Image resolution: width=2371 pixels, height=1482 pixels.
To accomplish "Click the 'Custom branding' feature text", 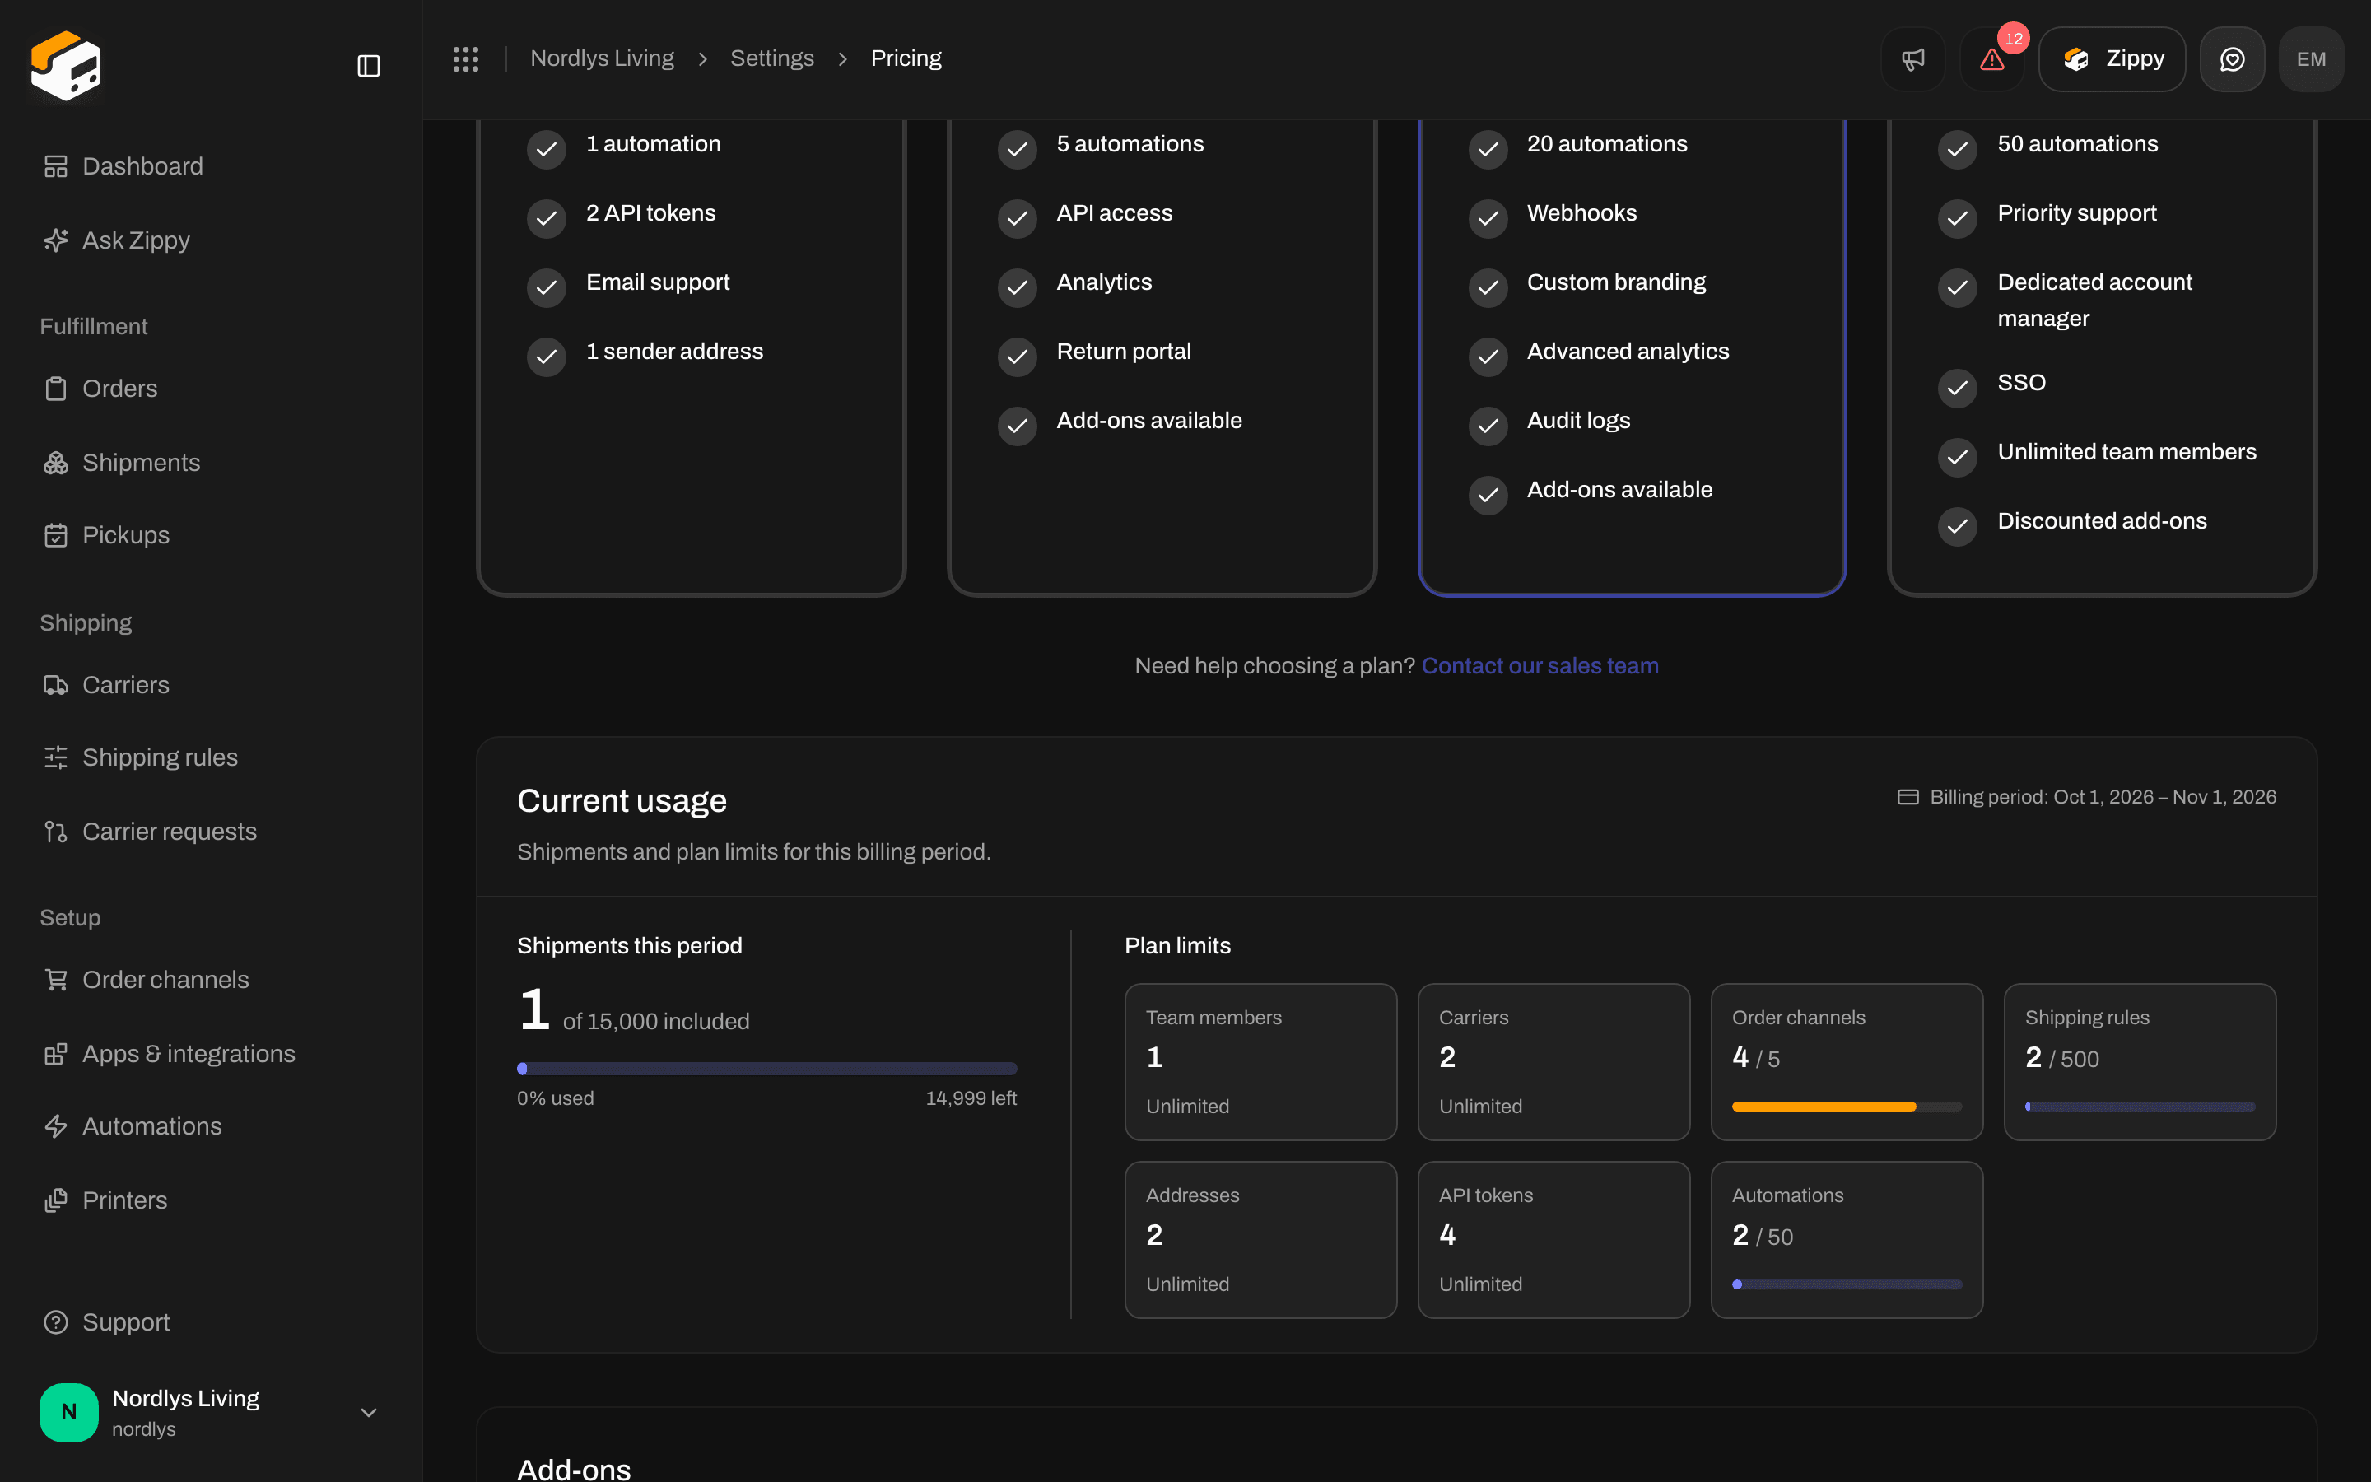I will [1615, 282].
